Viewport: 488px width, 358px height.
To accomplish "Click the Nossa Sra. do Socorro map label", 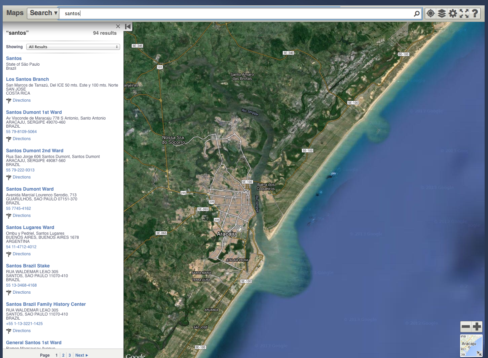I will click(174, 140).
